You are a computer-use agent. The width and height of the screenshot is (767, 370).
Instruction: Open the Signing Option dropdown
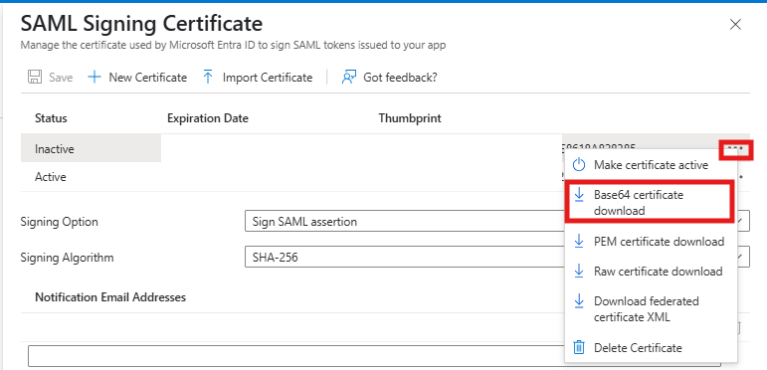click(497, 222)
